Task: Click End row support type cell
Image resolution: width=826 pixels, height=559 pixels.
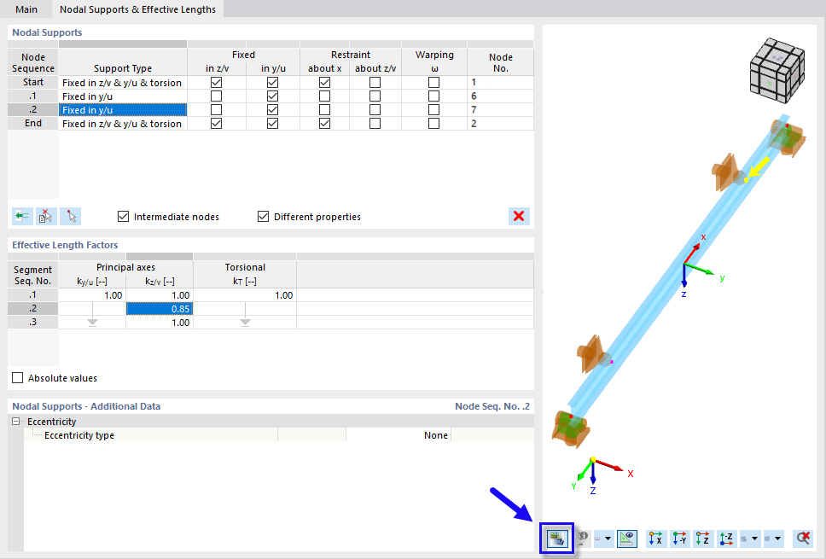Action: [123, 123]
